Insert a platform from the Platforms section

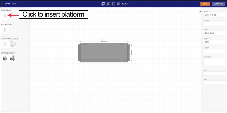tap(5, 15)
